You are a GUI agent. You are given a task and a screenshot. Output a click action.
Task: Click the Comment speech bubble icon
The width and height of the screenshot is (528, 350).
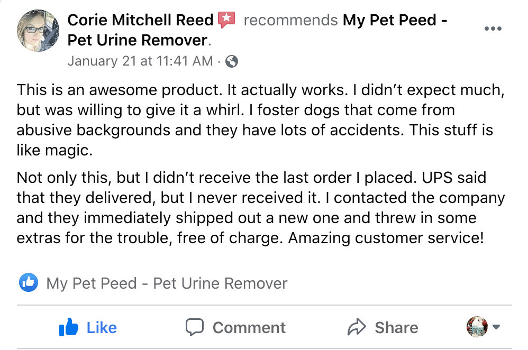[x=195, y=327]
